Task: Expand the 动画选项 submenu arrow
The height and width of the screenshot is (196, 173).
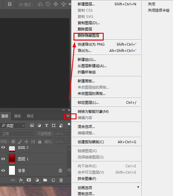Action: [x=138, y=187]
